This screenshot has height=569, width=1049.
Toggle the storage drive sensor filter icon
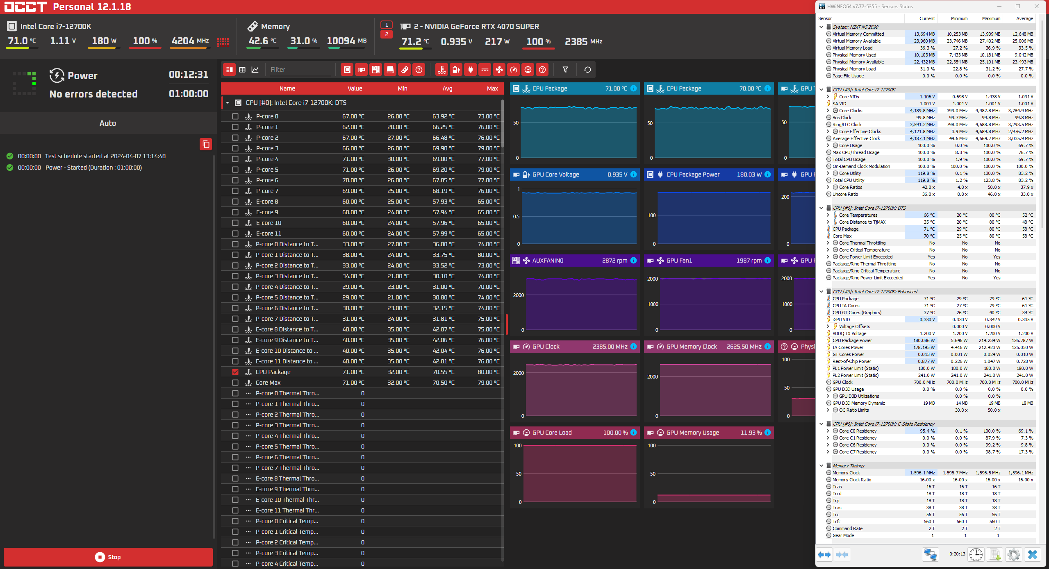coord(390,70)
